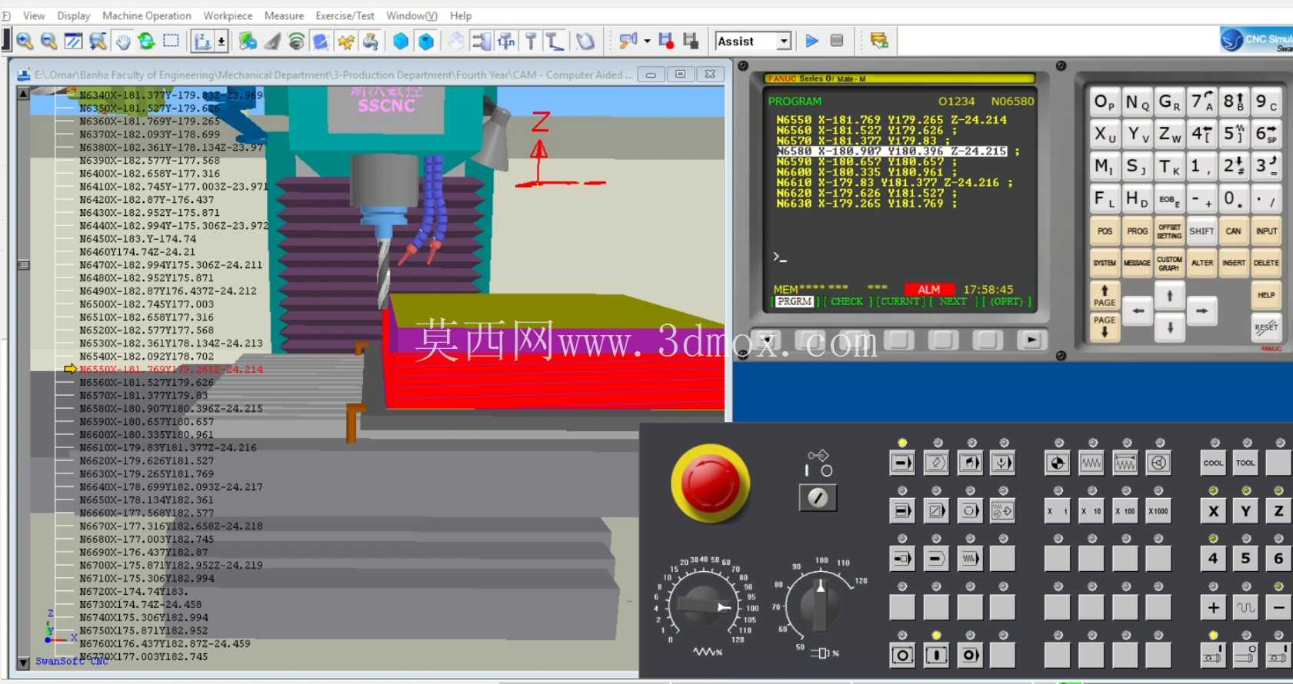This screenshot has width=1293, height=684.
Task: Select the X axis panel button
Action: (x=1213, y=511)
